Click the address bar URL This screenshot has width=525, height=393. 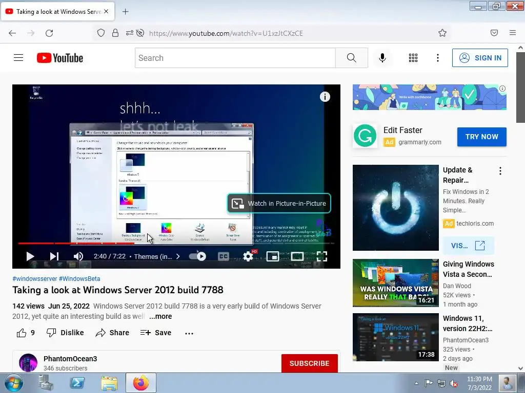pos(226,33)
